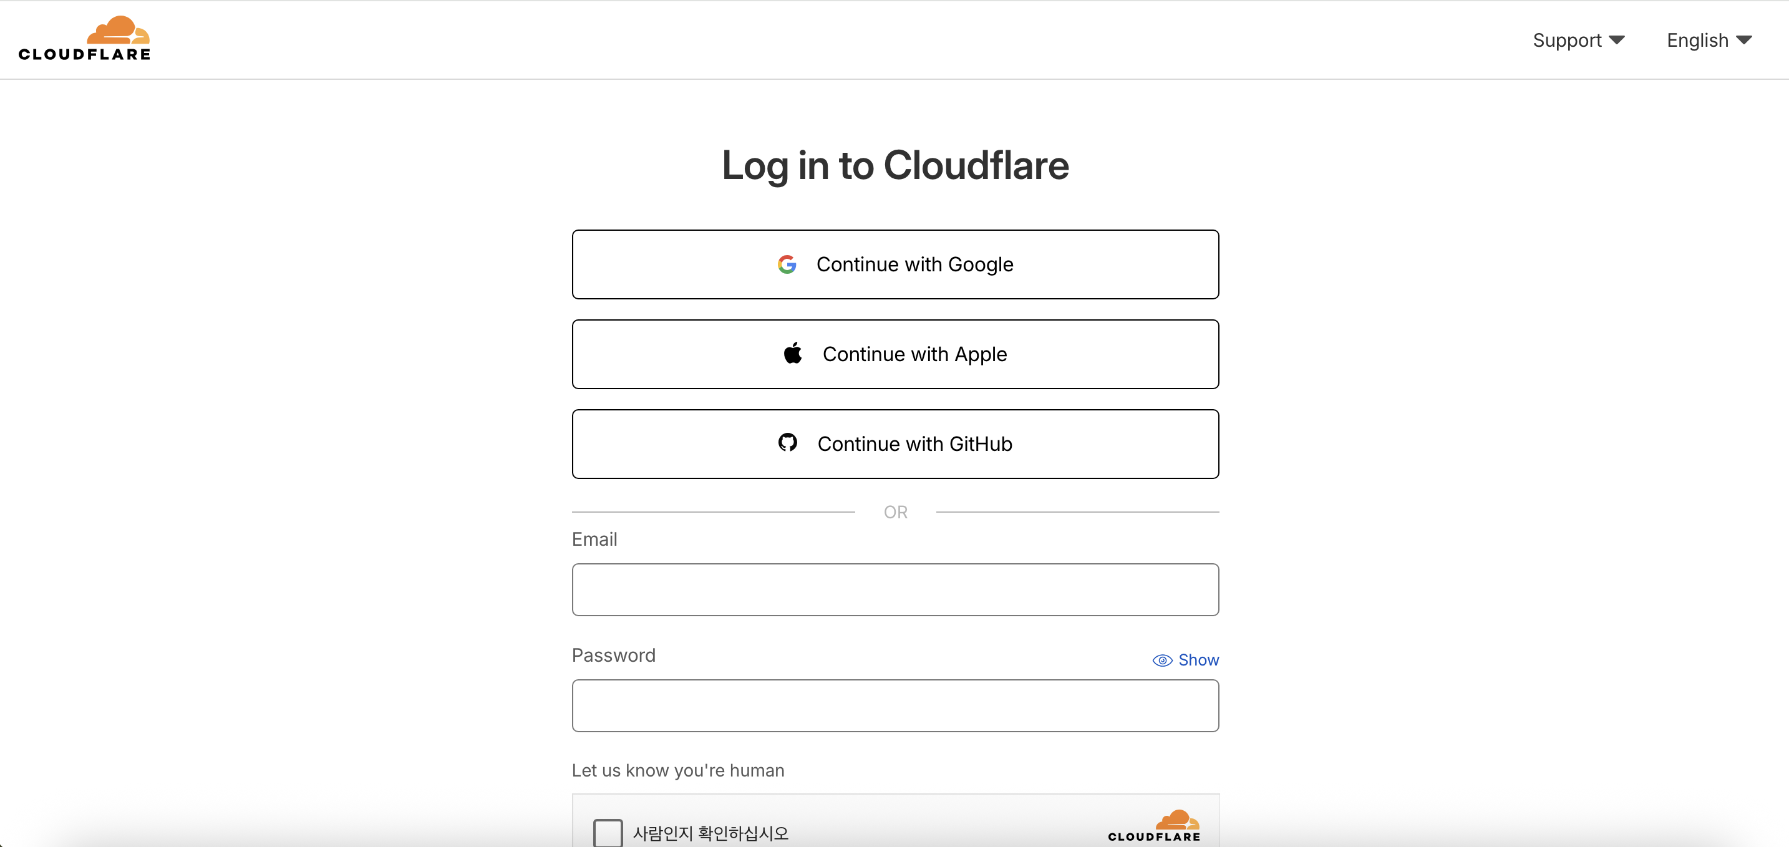Screen dimensions: 1789x847
Task: Open the Support dropdown menu
Action: [x=1567, y=41]
